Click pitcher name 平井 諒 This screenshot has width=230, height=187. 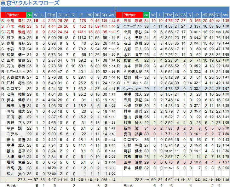point(14,128)
